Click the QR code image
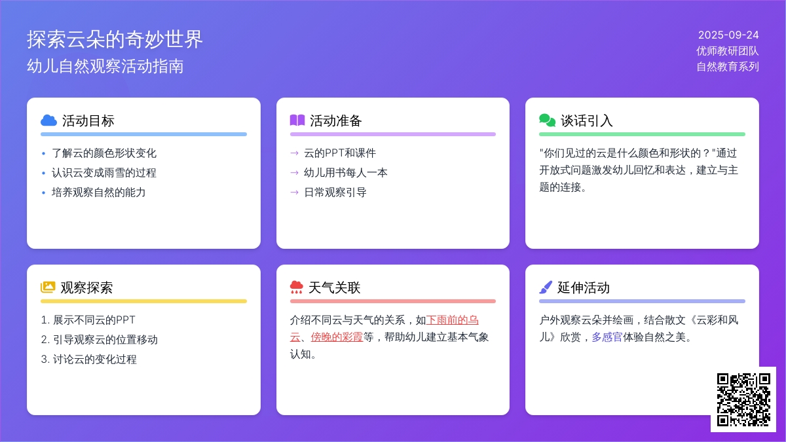The height and width of the screenshot is (442, 786). coord(743,399)
